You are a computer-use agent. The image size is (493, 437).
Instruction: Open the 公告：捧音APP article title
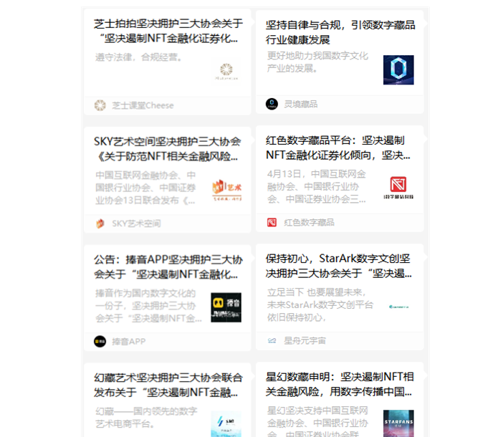coord(168,266)
